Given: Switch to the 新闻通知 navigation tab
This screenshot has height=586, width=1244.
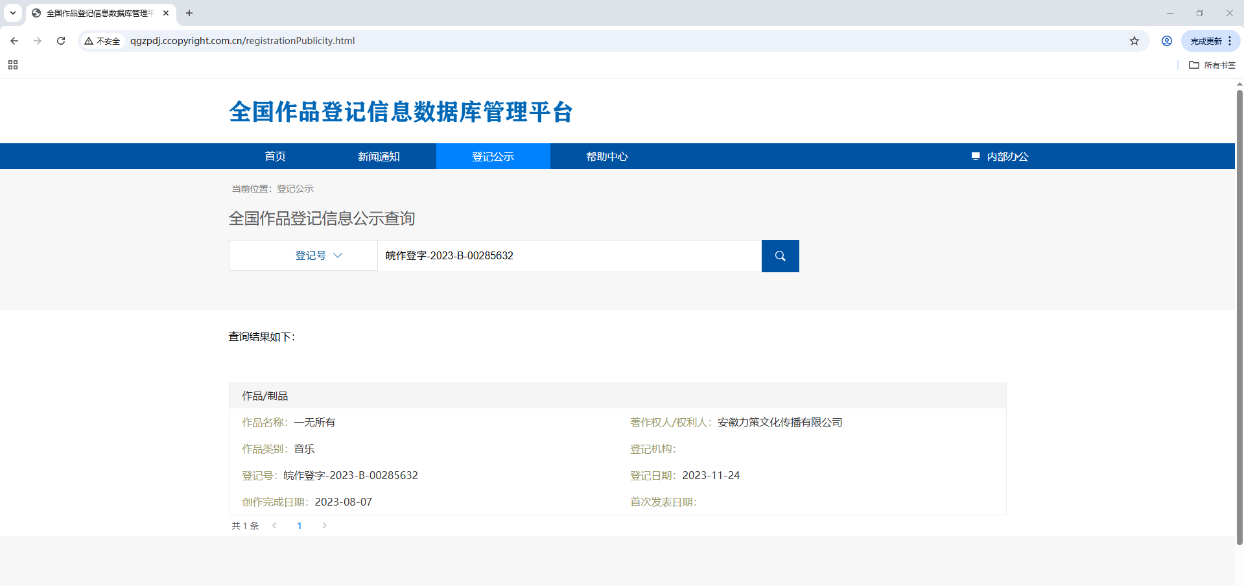Looking at the screenshot, I should click(379, 156).
